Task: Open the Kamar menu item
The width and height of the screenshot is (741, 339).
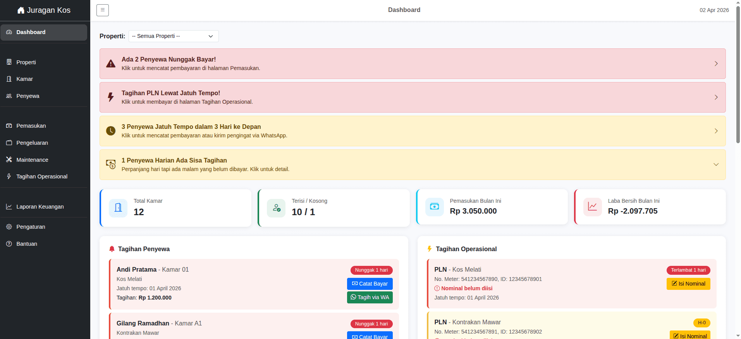Action: (x=44, y=79)
